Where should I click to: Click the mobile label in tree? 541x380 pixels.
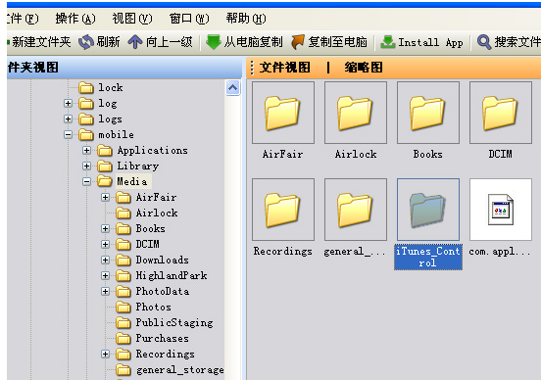pos(117,134)
